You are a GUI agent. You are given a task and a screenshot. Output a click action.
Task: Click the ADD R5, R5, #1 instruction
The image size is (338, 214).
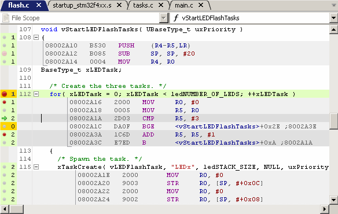(178, 135)
